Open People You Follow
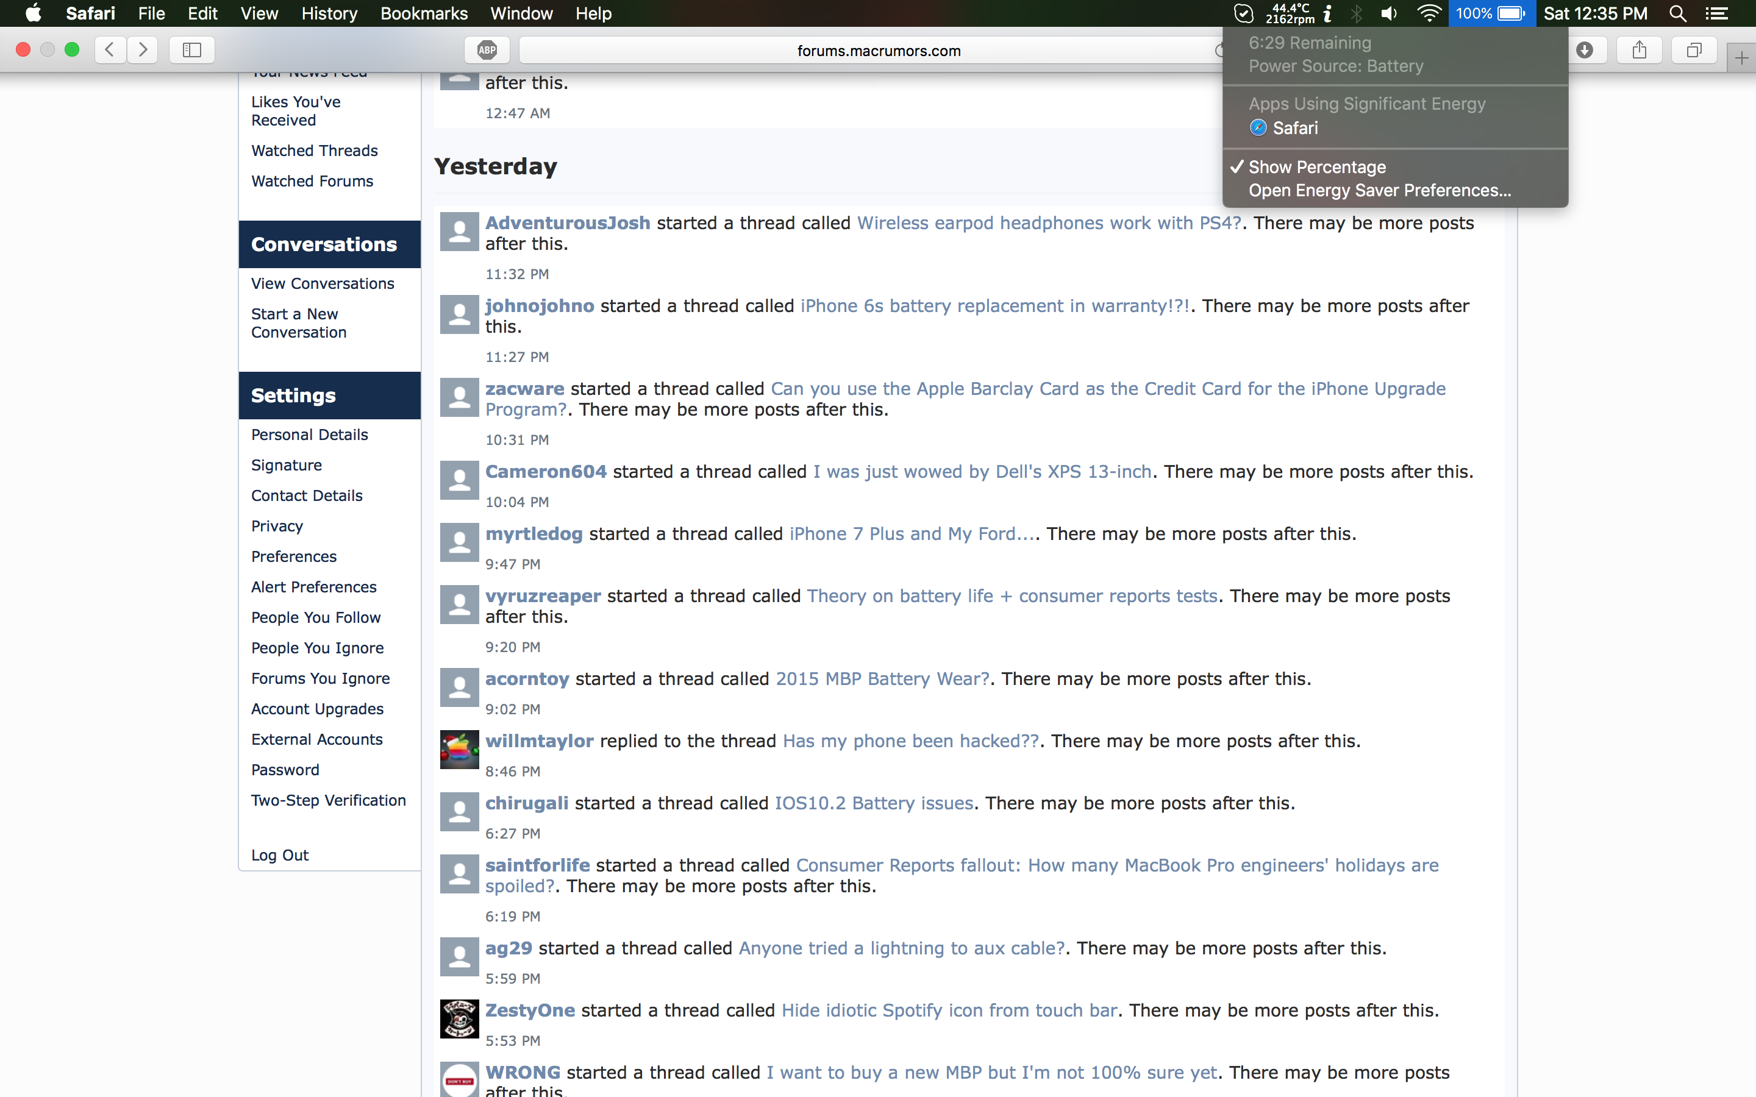 coord(316,617)
